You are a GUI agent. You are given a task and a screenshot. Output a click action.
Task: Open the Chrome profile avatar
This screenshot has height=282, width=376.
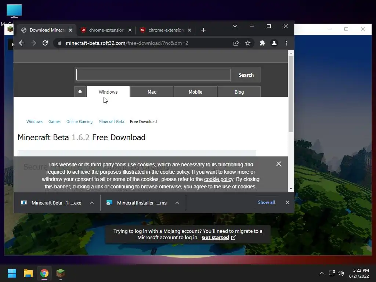tap(274, 43)
